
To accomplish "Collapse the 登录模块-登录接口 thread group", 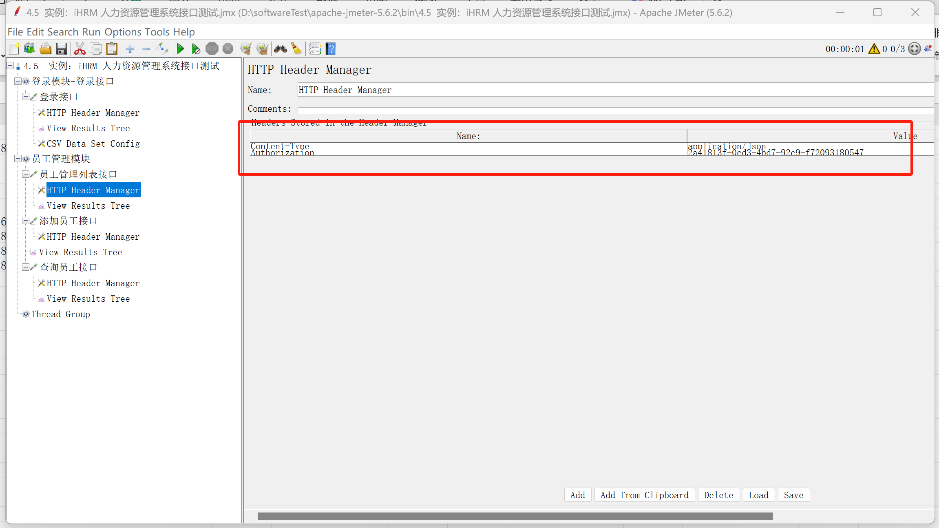I will 18,82.
